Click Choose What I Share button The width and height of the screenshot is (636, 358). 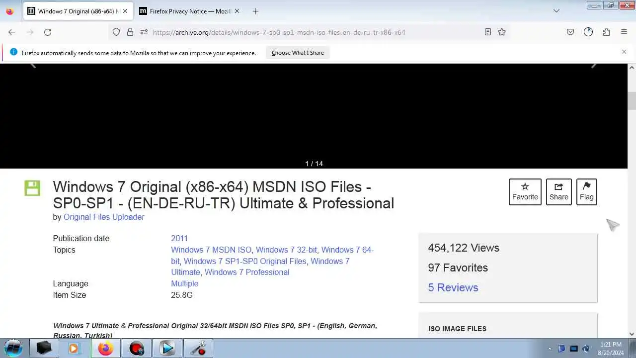pos(298,53)
